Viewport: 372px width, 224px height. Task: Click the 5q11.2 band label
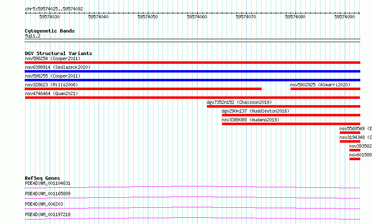pos(33,36)
